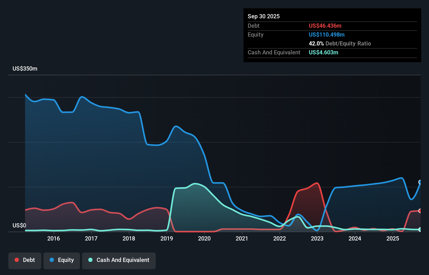Click the 2018 x-axis label

point(129,238)
